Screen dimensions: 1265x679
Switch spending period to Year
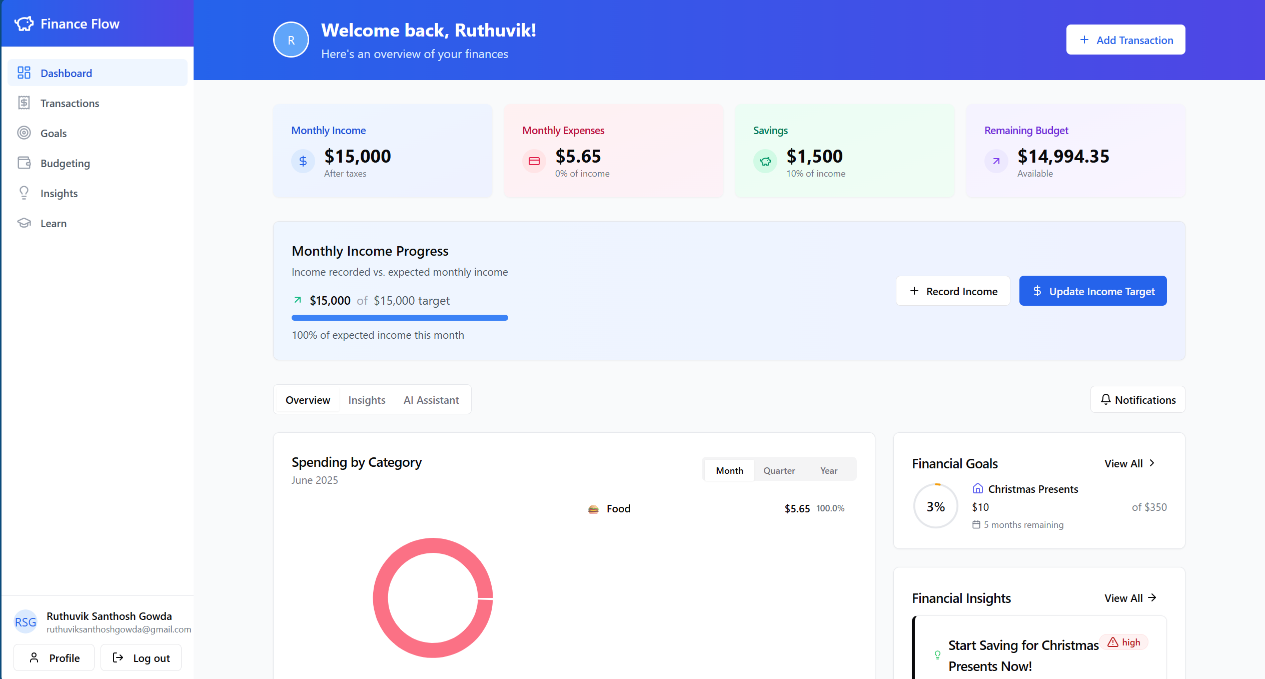click(x=828, y=470)
